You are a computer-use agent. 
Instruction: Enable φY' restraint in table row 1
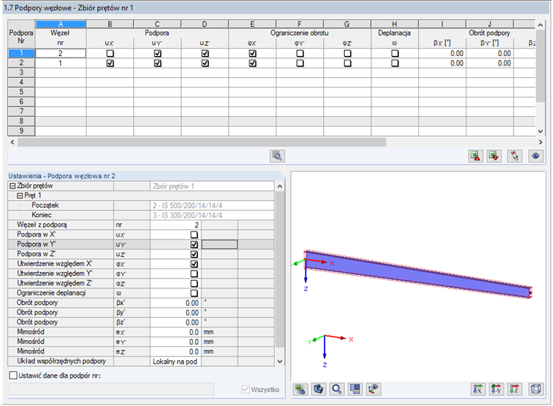[300, 53]
